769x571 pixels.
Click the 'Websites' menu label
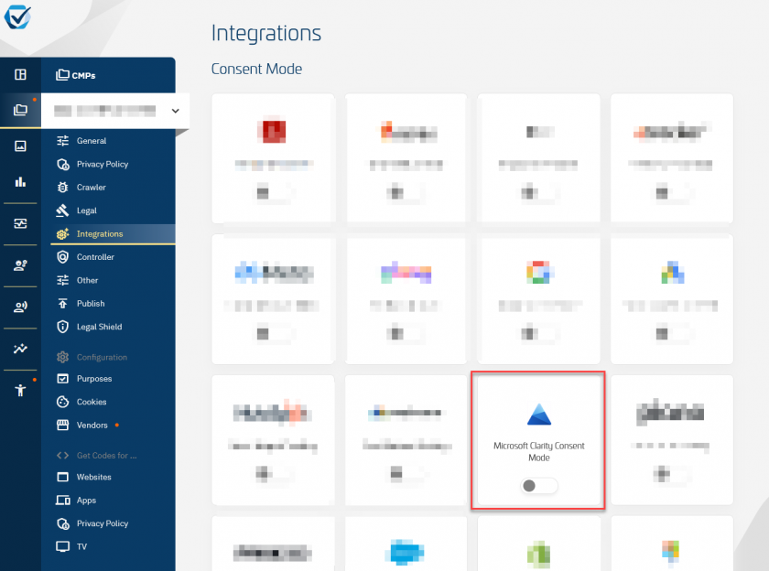point(93,477)
